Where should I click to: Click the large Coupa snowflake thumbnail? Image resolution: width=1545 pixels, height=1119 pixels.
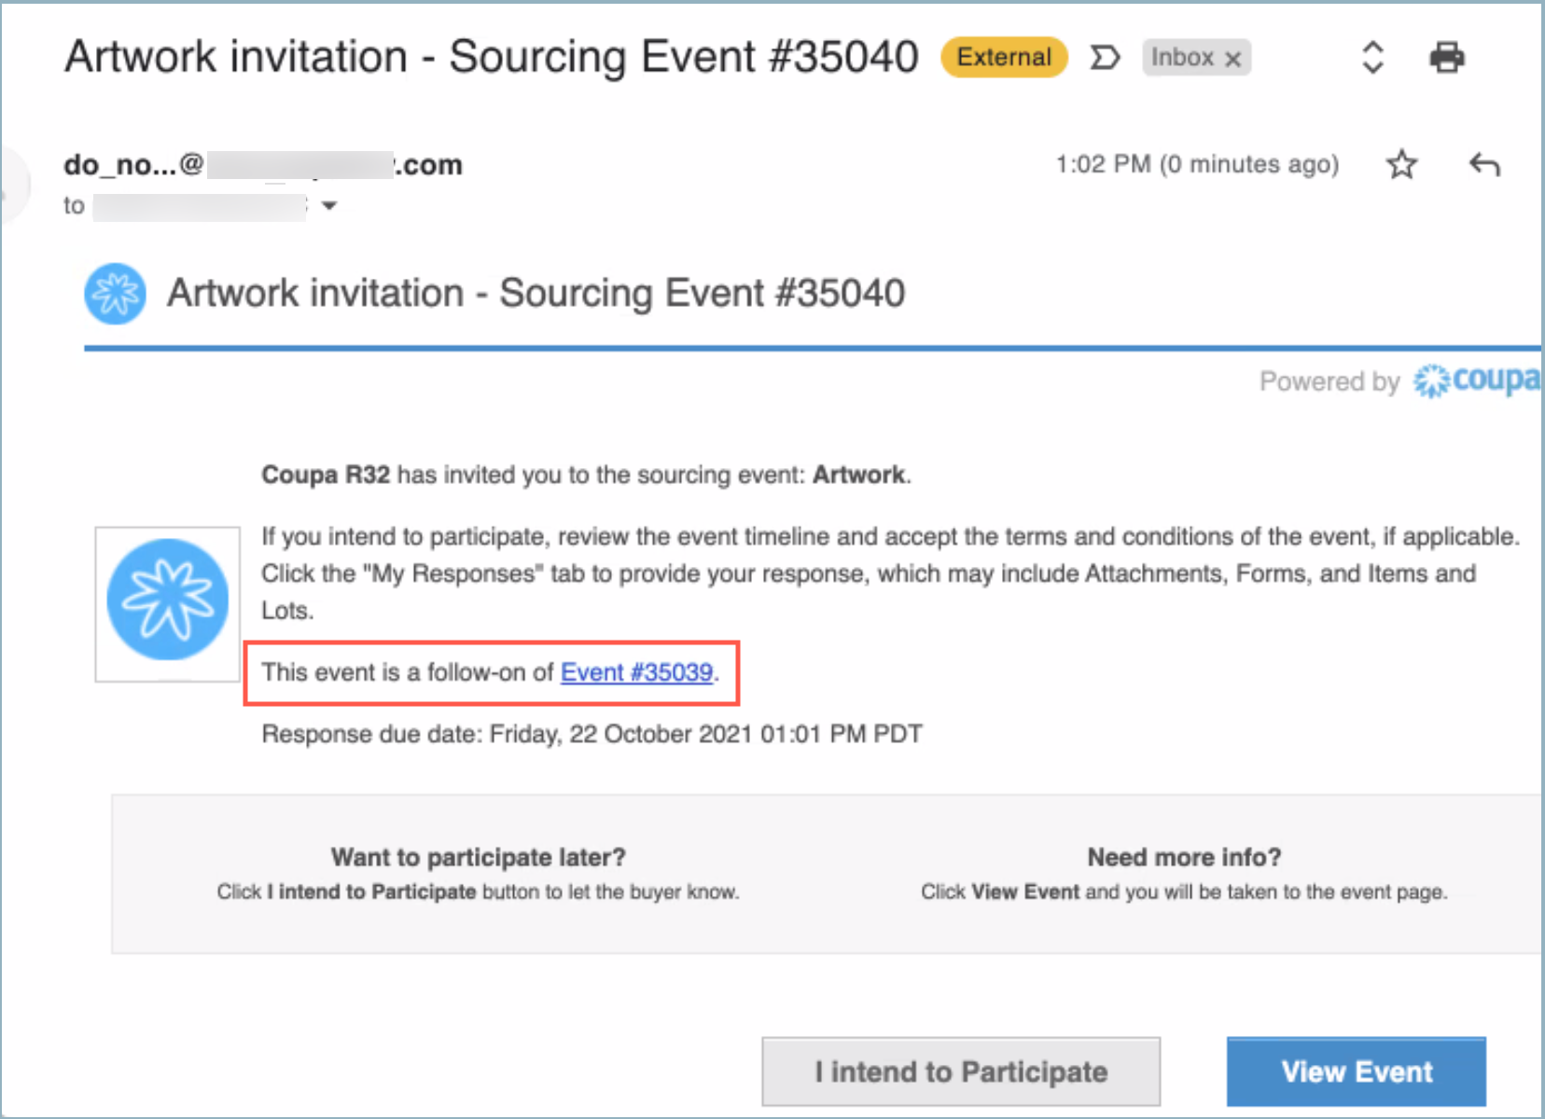coord(168,603)
